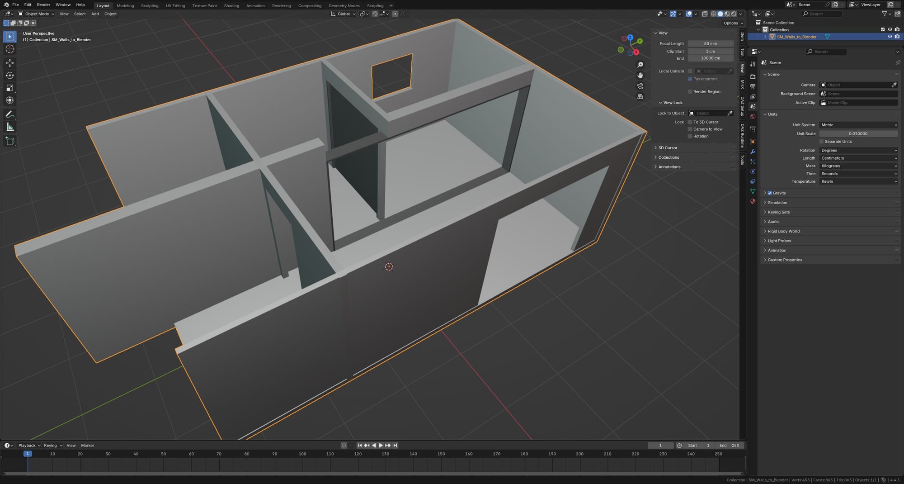Select the Rotate tool

[x=10, y=76]
